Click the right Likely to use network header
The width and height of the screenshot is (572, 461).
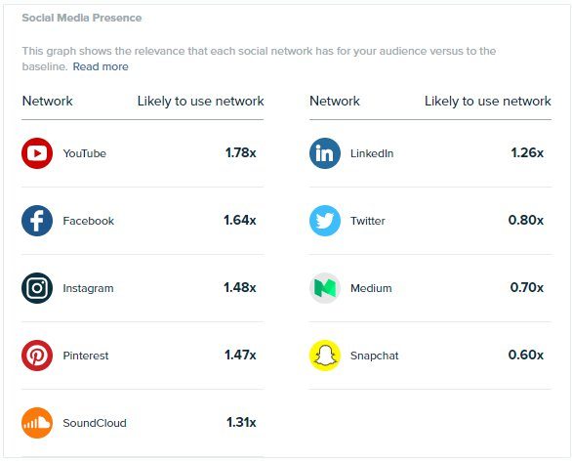pos(488,102)
